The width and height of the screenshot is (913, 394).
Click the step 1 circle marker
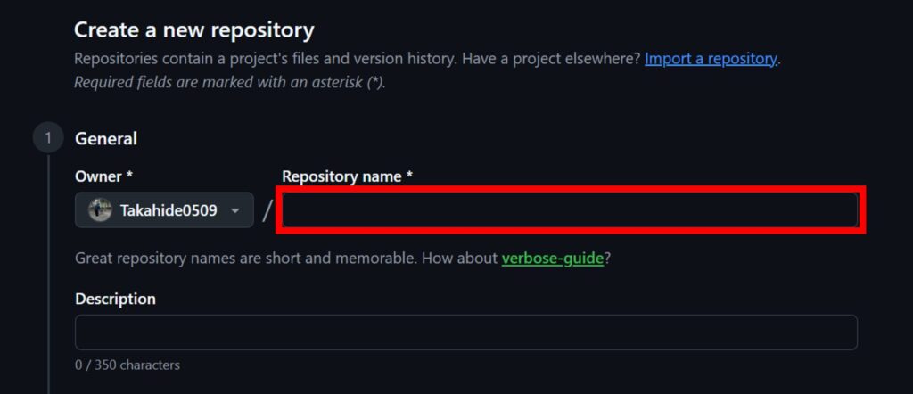[x=48, y=138]
